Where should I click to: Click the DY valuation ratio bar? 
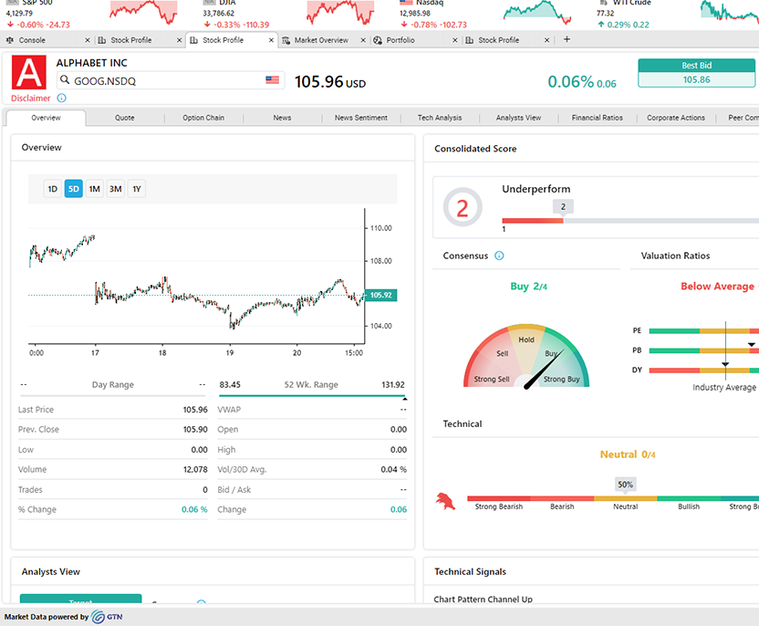click(704, 370)
